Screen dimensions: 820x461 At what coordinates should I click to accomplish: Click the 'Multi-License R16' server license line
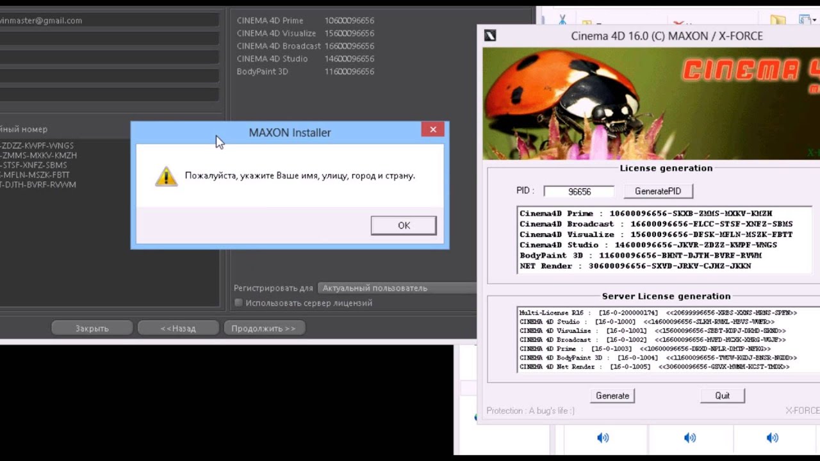coord(658,313)
